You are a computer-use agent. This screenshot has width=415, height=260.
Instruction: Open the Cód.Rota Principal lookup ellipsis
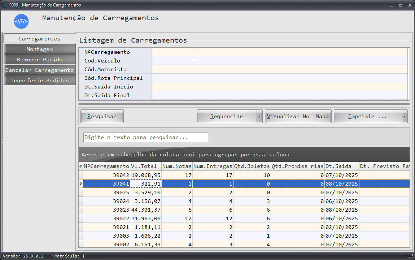pos(194,78)
